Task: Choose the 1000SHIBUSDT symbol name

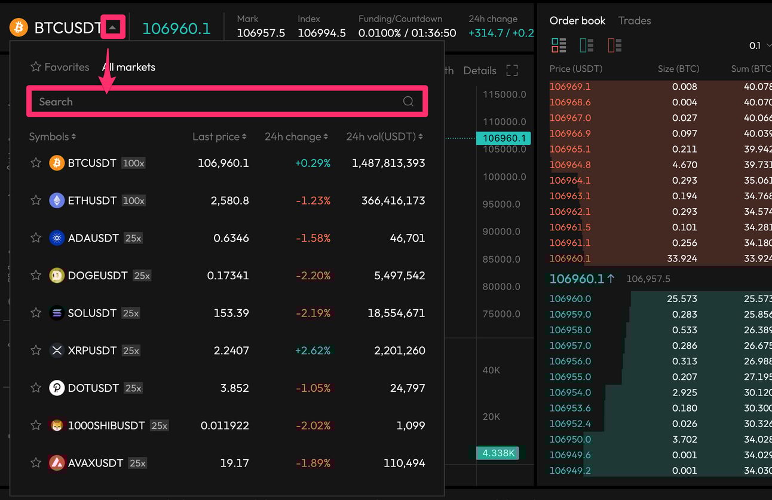Action: [x=106, y=425]
